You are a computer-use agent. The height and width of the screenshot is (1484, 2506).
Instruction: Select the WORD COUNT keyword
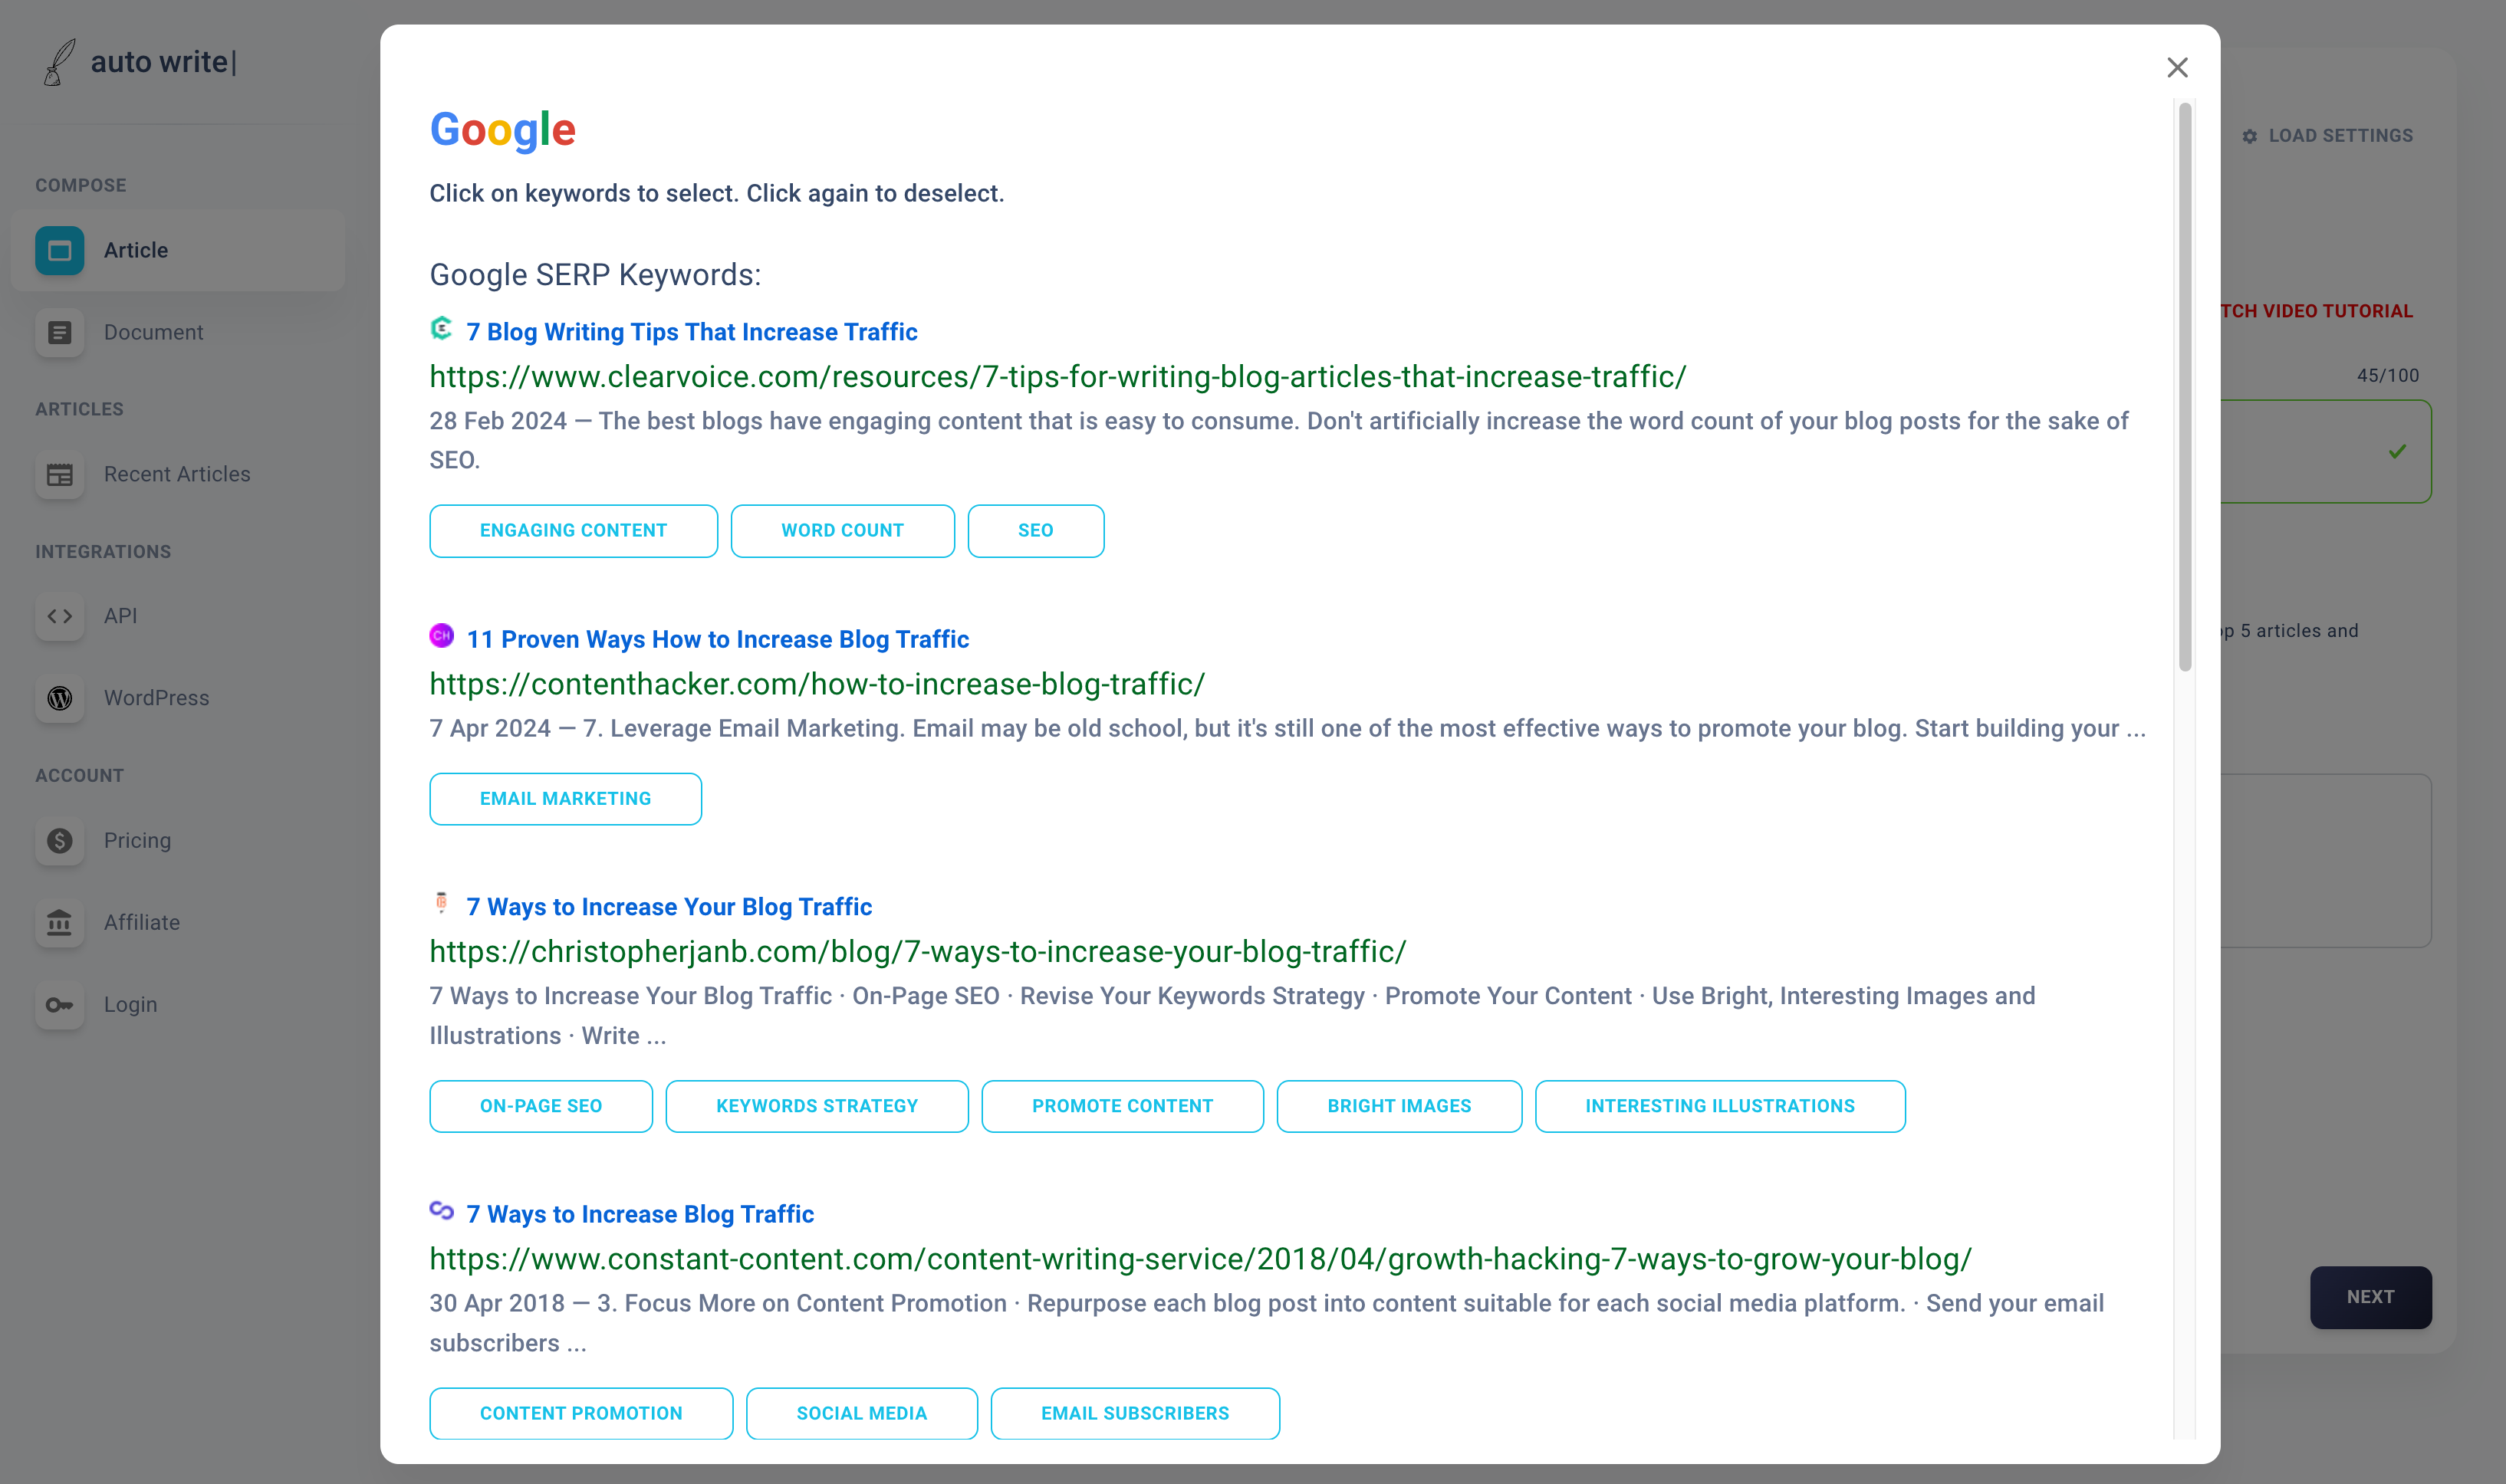[842, 531]
